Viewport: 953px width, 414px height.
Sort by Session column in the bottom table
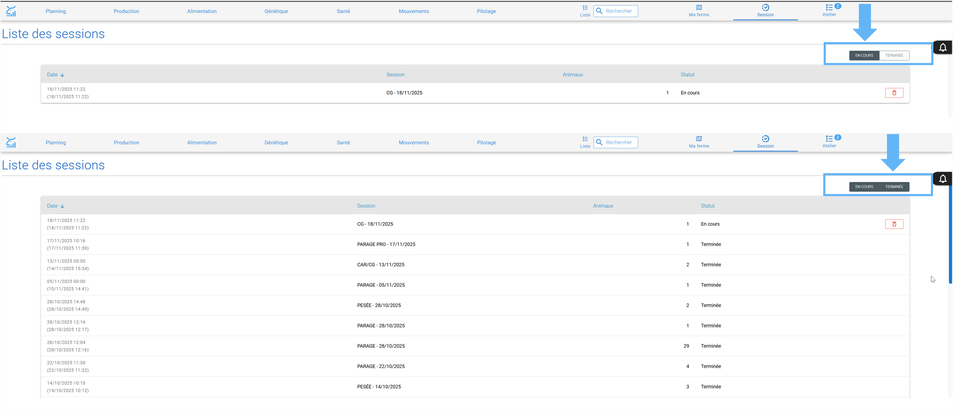[366, 206]
